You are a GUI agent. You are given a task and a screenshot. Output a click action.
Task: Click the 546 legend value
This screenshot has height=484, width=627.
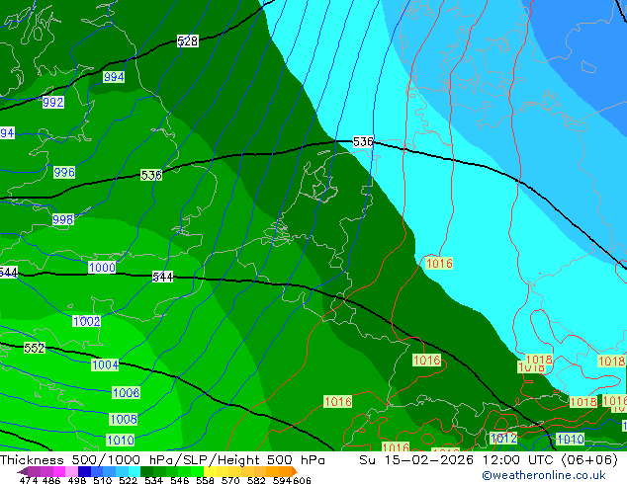pyautogui.click(x=179, y=480)
